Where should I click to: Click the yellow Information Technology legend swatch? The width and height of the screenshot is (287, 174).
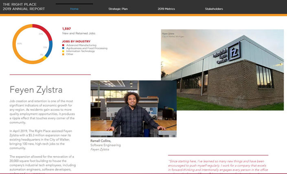pos(63,51)
